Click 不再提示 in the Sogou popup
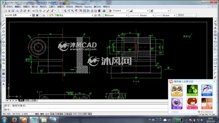Screen dimensions: 219x123 [x=175, y=112]
